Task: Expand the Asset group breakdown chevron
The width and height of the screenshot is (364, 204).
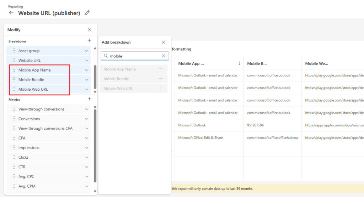Action: tap(87, 51)
